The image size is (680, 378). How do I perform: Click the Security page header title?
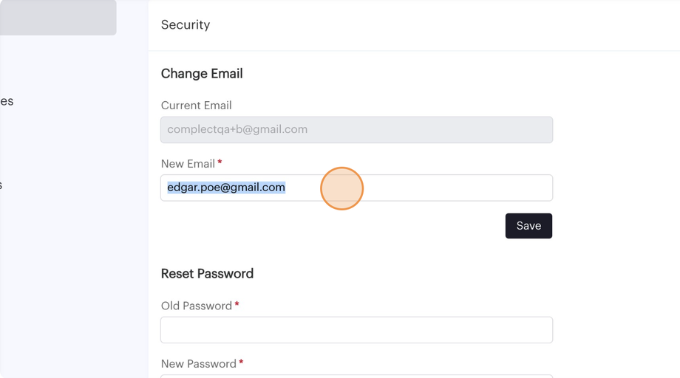point(186,25)
